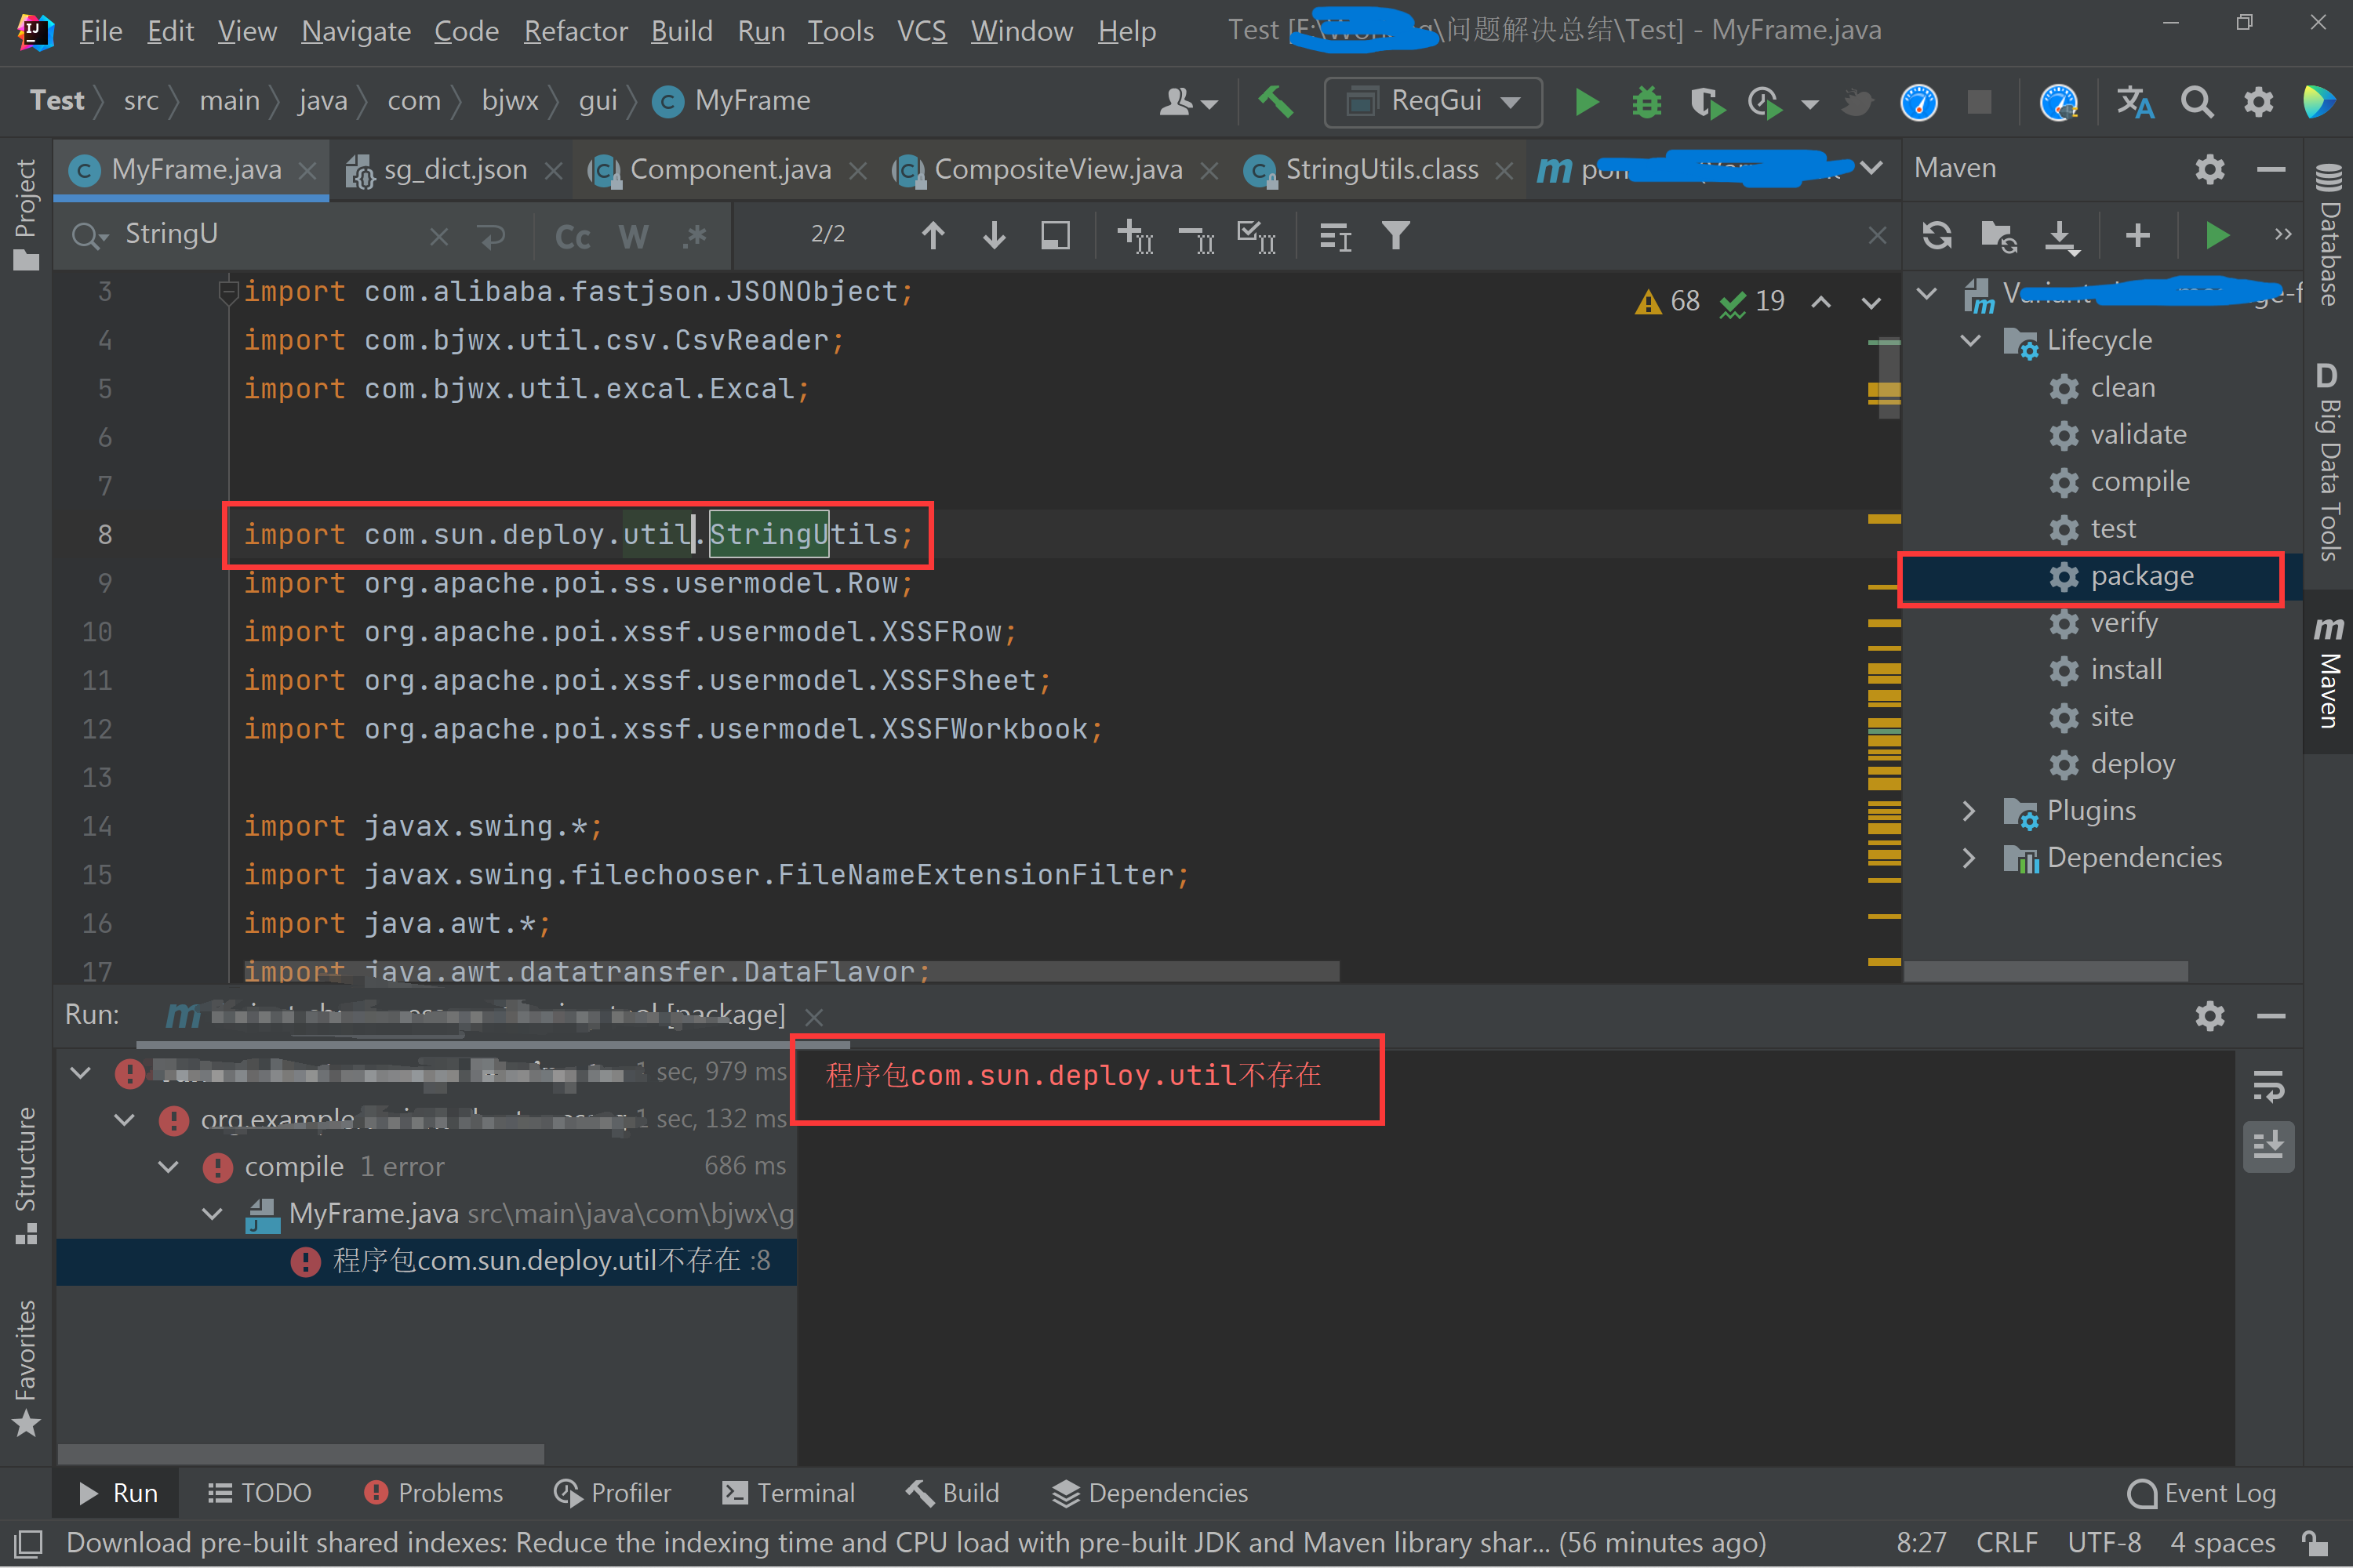The width and height of the screenshot is (2353, 1568).
Task: Click Maven download sources icon
Action: tap(2060, 236)
